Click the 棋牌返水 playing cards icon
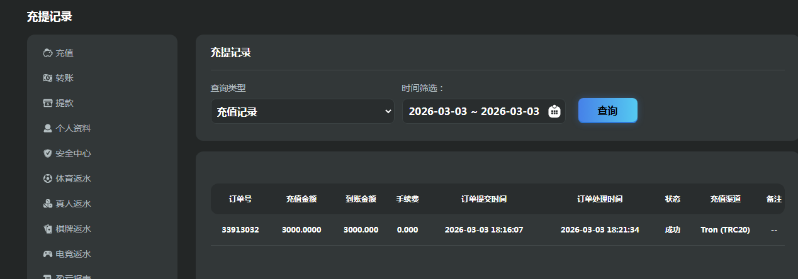Viewport: 798px width, 279px height. point(47,229)
